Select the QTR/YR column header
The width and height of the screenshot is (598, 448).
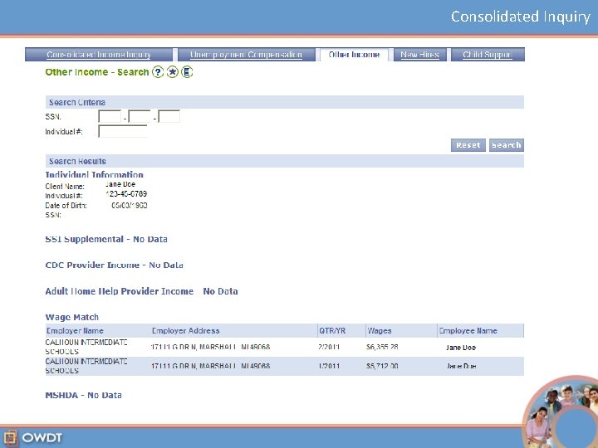(332, 331)
